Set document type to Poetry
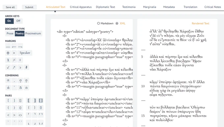Viewport: 224px width, 127px height. pos(19,33)
